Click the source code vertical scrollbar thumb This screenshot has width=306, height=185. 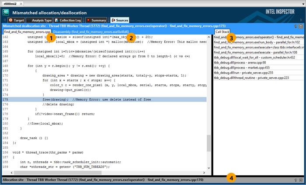(x=209, y=143)
